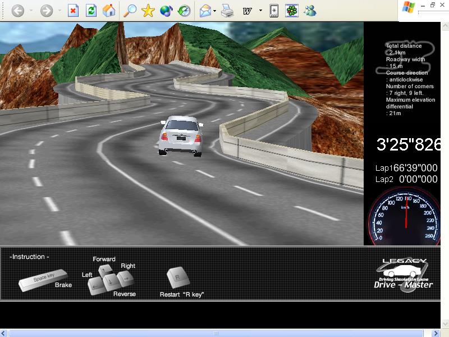The image size is (449, 337).
Task: Open the History clock icon
Action: (184, 11)
